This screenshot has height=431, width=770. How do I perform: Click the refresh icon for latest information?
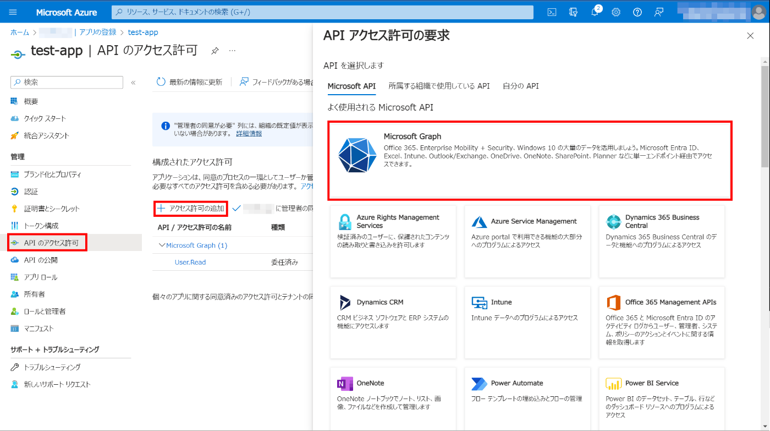161,82
